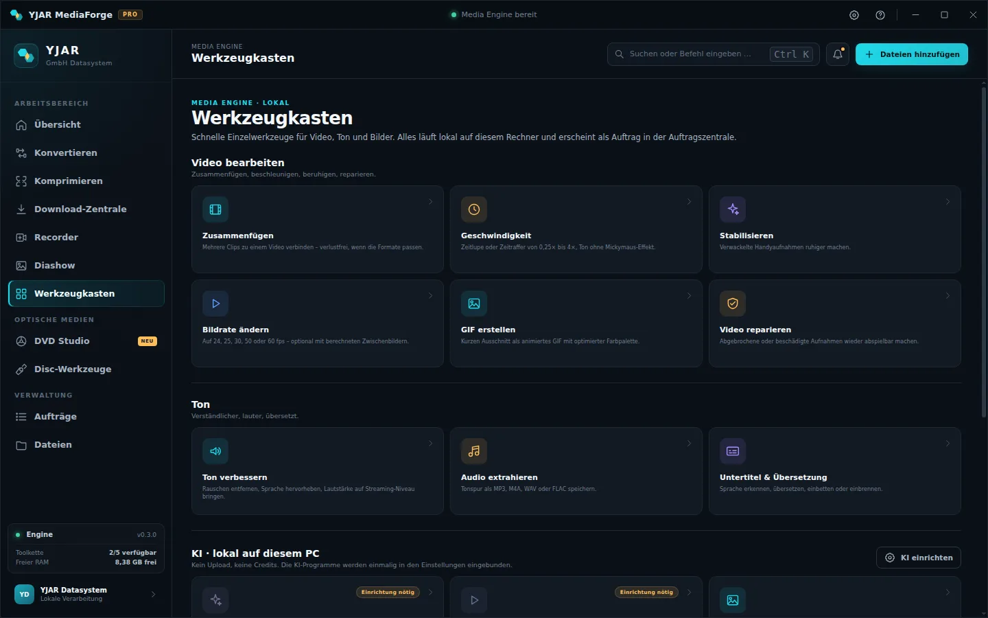Viewport: 988px width, 618px height.
Task: Click the Zusammenfügen film strip icon
Action: (x=215, y=209)
